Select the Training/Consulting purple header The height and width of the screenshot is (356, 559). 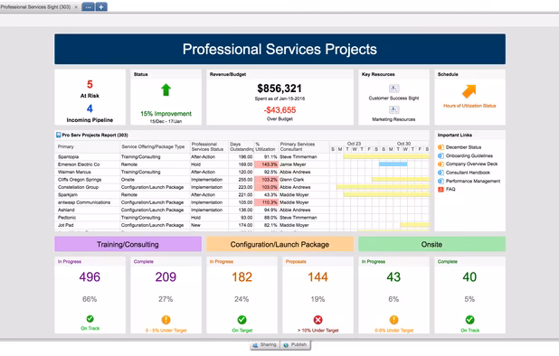tap(128, 244)
